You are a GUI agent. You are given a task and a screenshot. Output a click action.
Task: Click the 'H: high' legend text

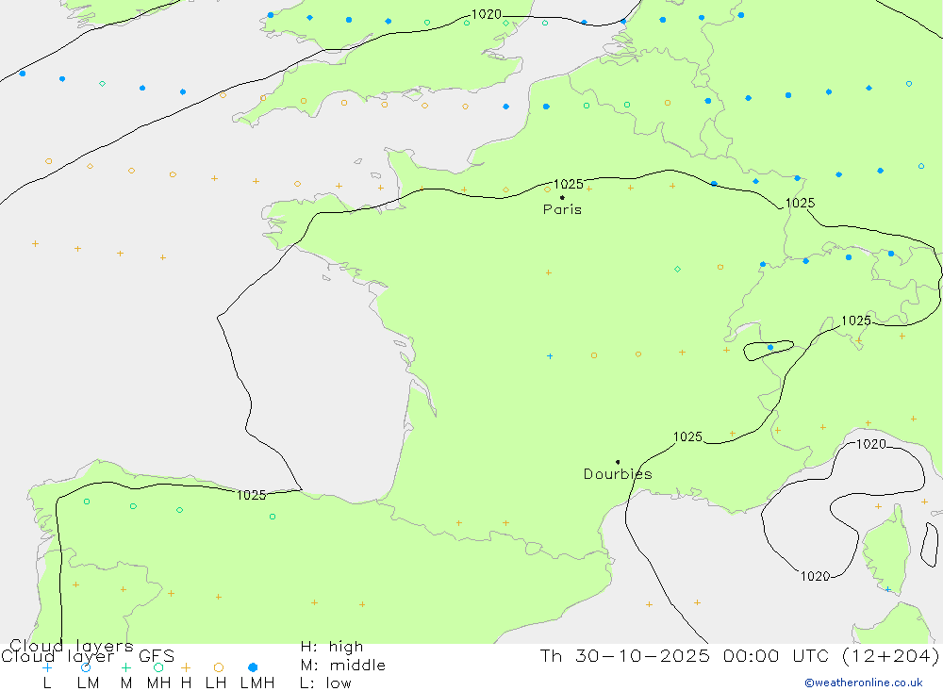coord(332,647)
